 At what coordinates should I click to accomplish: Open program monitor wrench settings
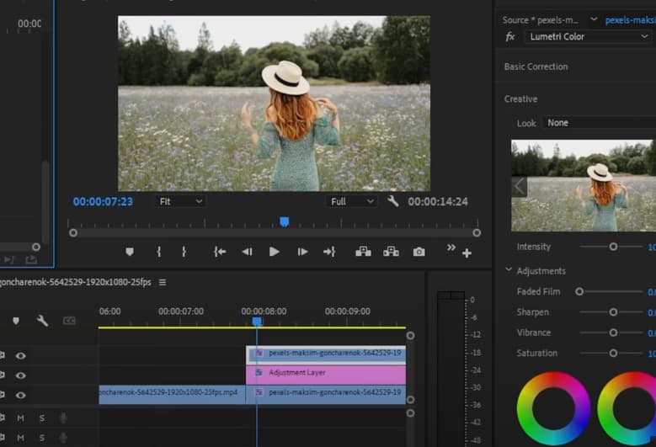pos(393,201)
